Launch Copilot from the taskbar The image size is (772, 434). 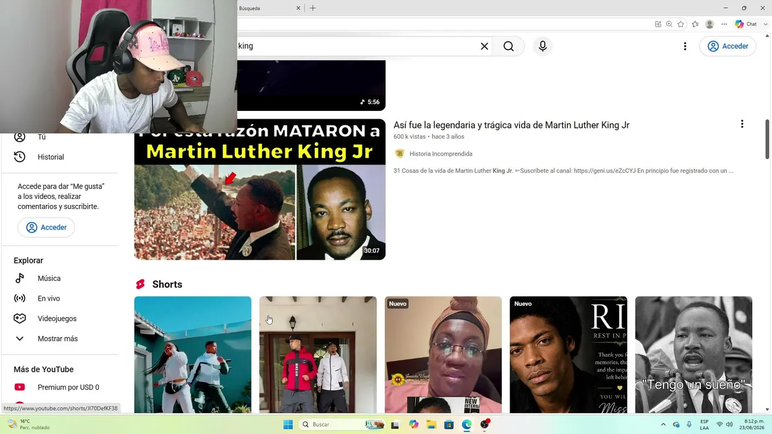point(413,424)
